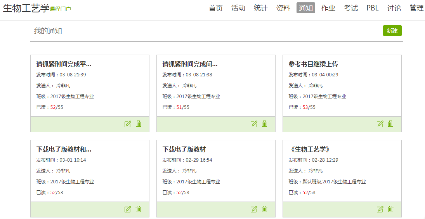Select 统计 in the top navigation

tap(261, 8)
